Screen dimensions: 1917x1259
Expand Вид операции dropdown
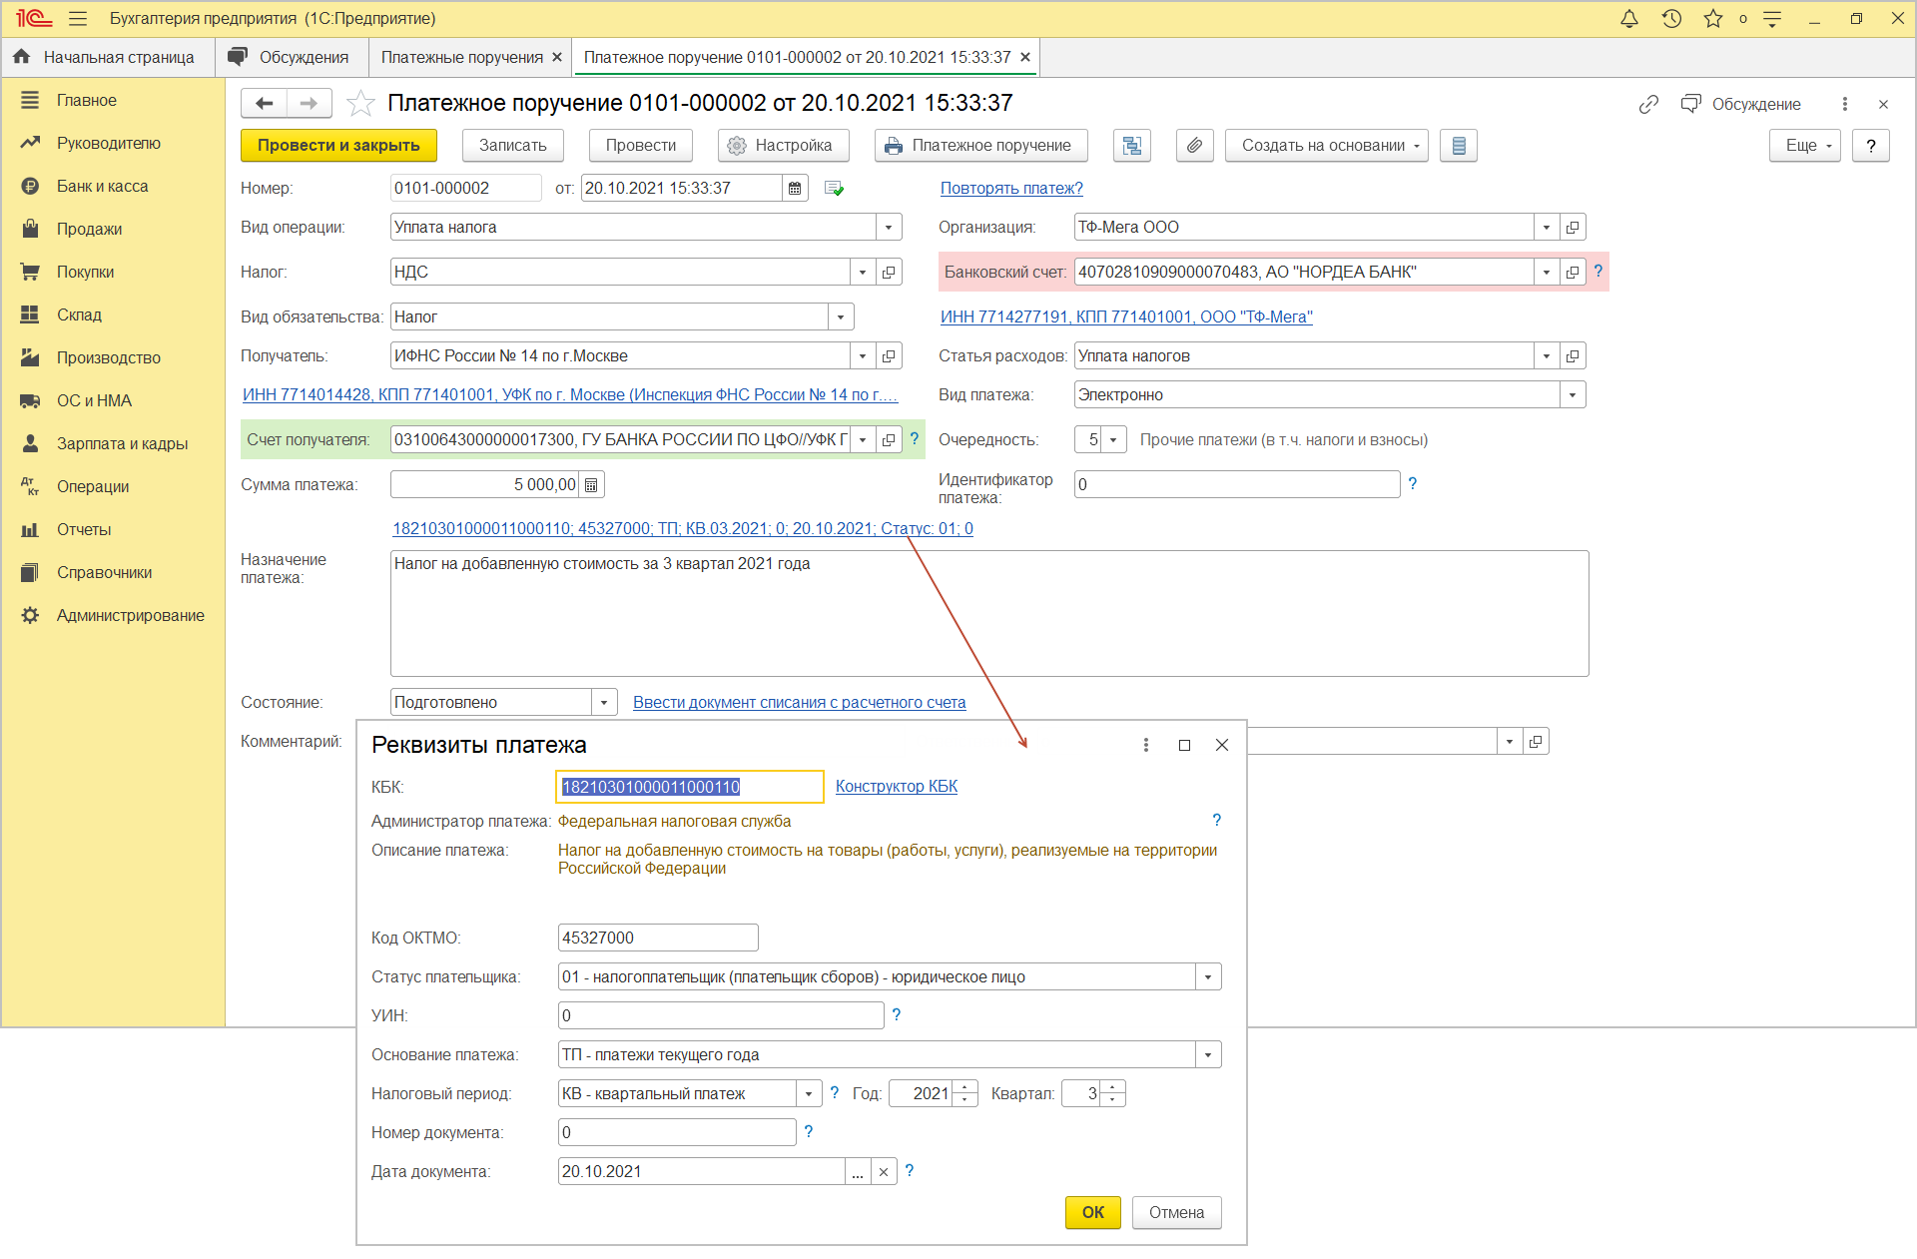tap(889, 228)
